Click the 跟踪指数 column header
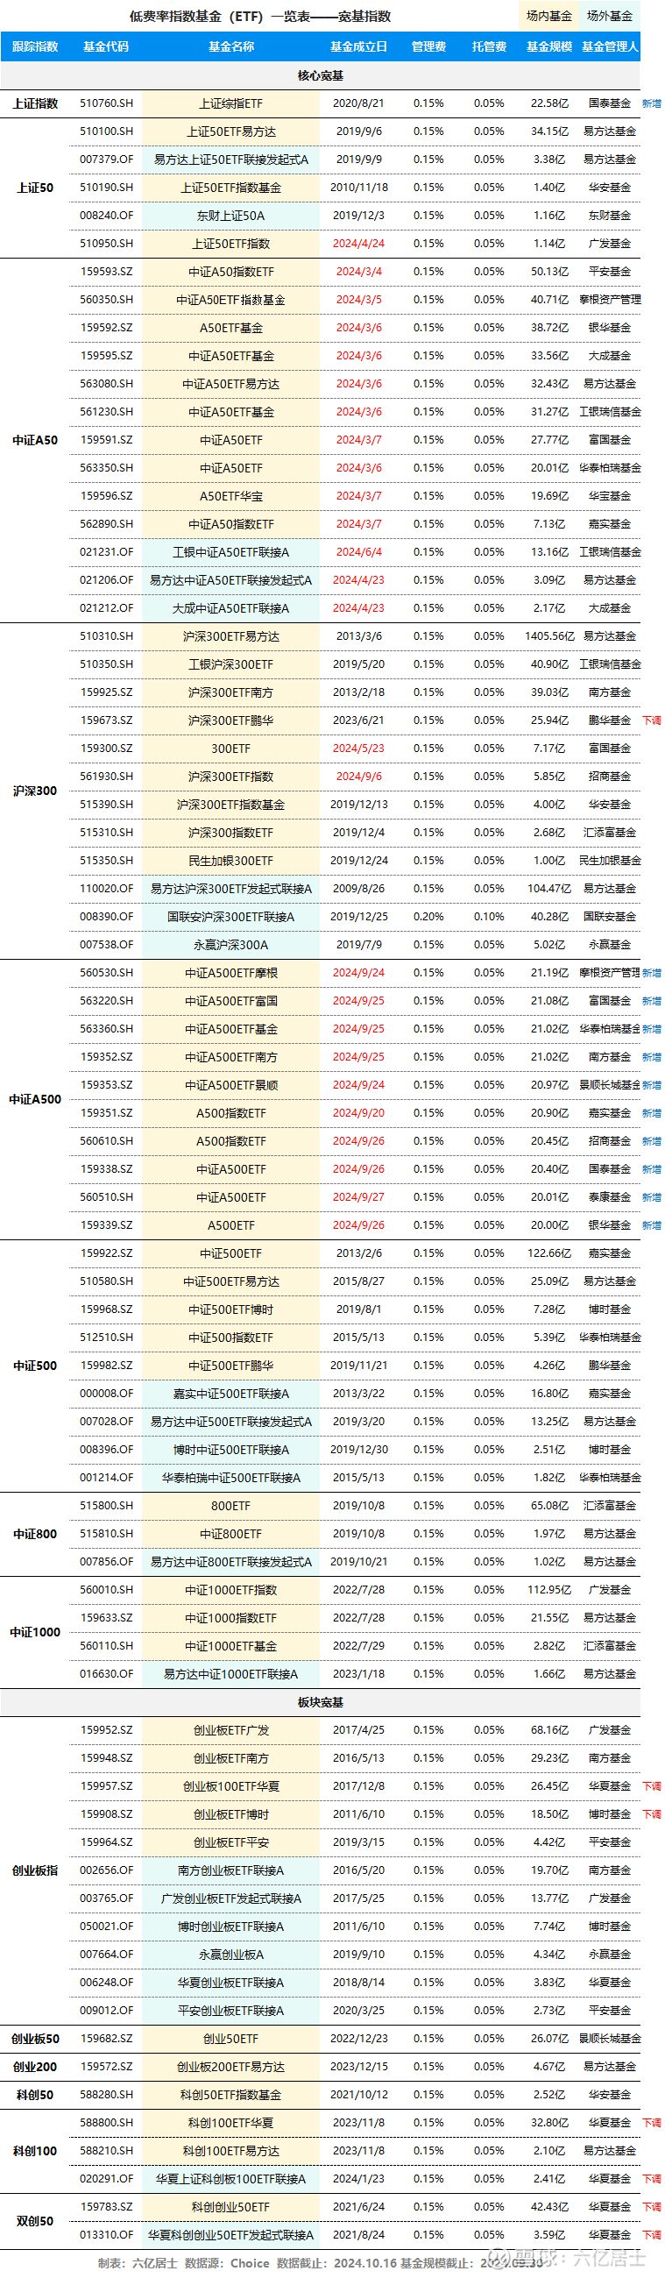The height and width of the screenshot is (2278, 665). click(x=35, y=46)
